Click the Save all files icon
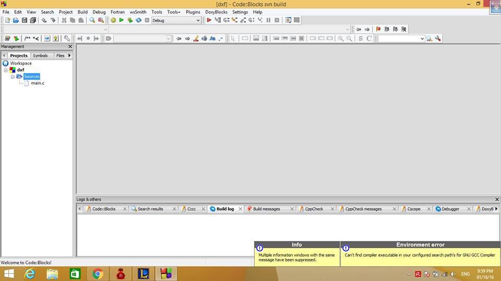This screenshot has height=281, width=501. pyautogui.click(x=33, y=20)
